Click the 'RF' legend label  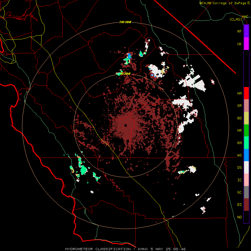pos(239,31)
